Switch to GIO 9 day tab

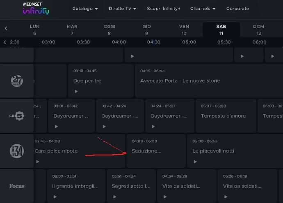click(147, 30)
